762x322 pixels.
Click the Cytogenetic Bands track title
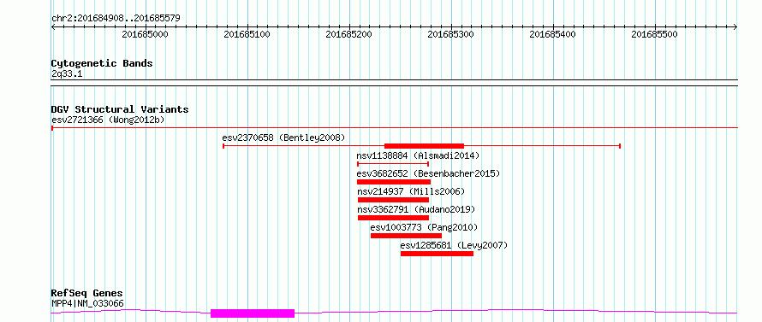(x=102, y=63)
